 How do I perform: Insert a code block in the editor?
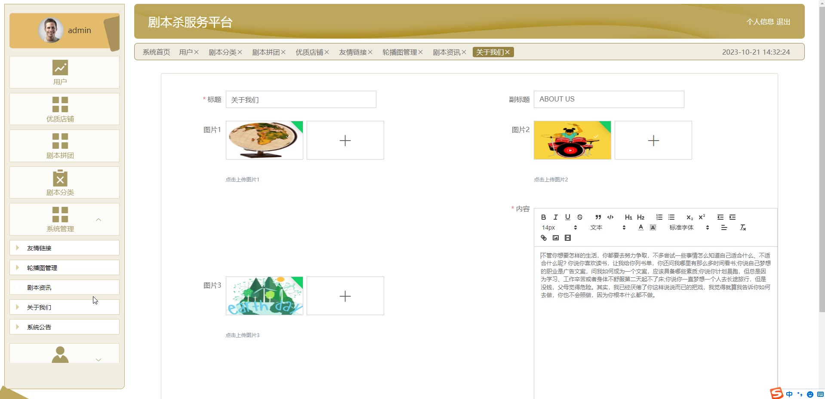point(610,217)
